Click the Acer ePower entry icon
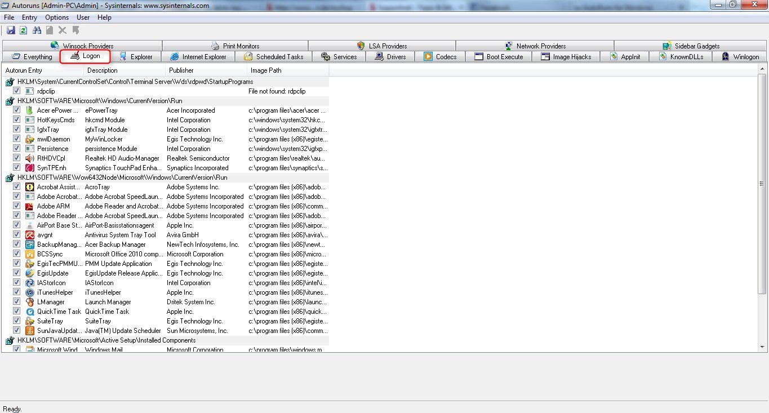Viewport: 769px width, 413px height. [x=30, y=110]
